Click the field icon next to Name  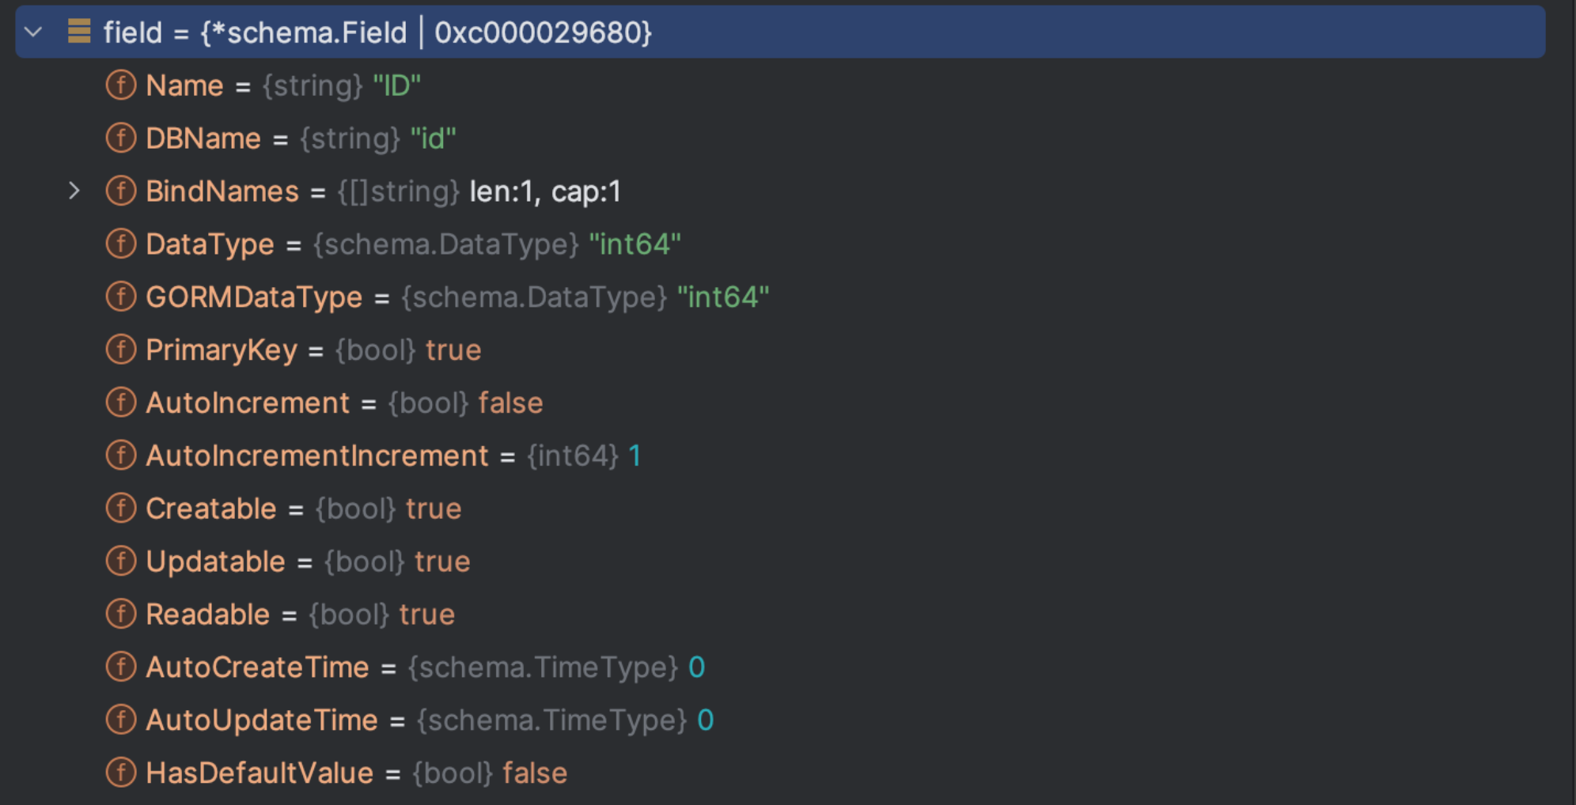click(x=121, y=85)
